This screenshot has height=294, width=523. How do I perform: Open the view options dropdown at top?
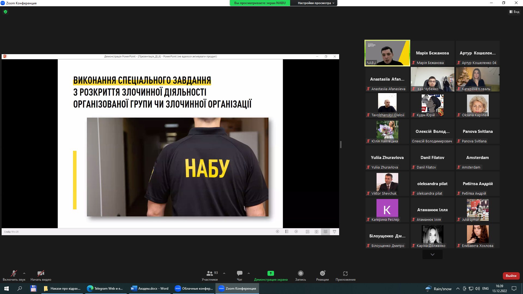(x=316, y=3)
